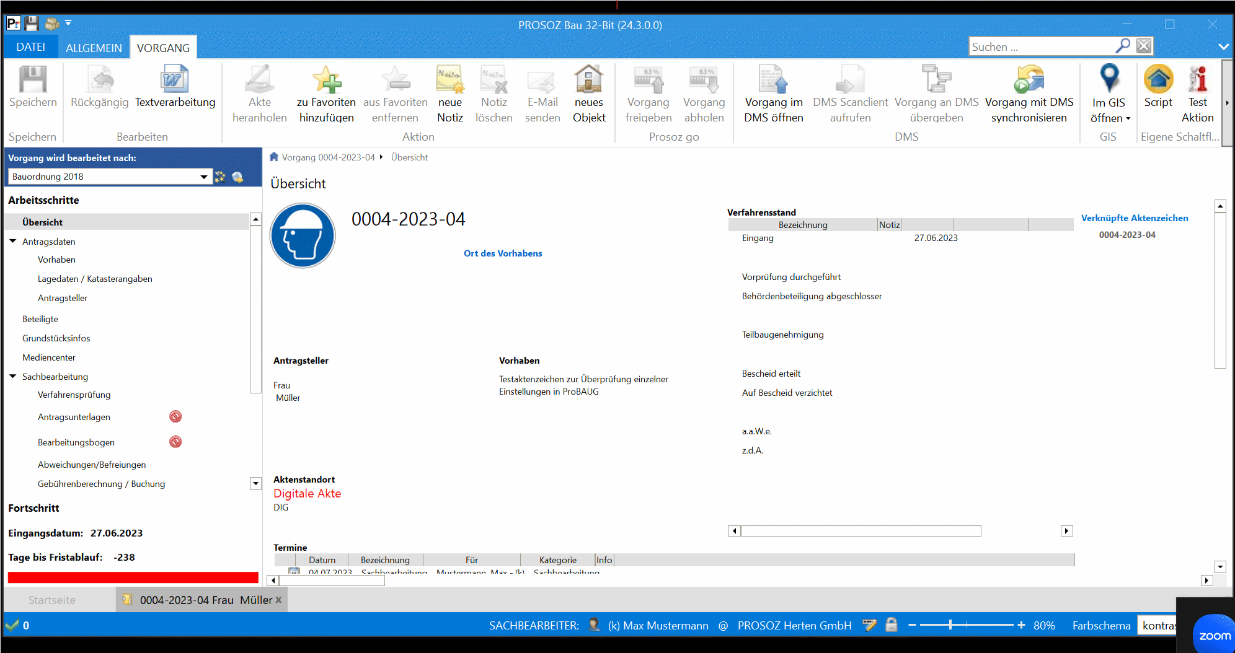1235x653 pixels.
Task: Clear the search with the X icon
Action: point(1144,46)
